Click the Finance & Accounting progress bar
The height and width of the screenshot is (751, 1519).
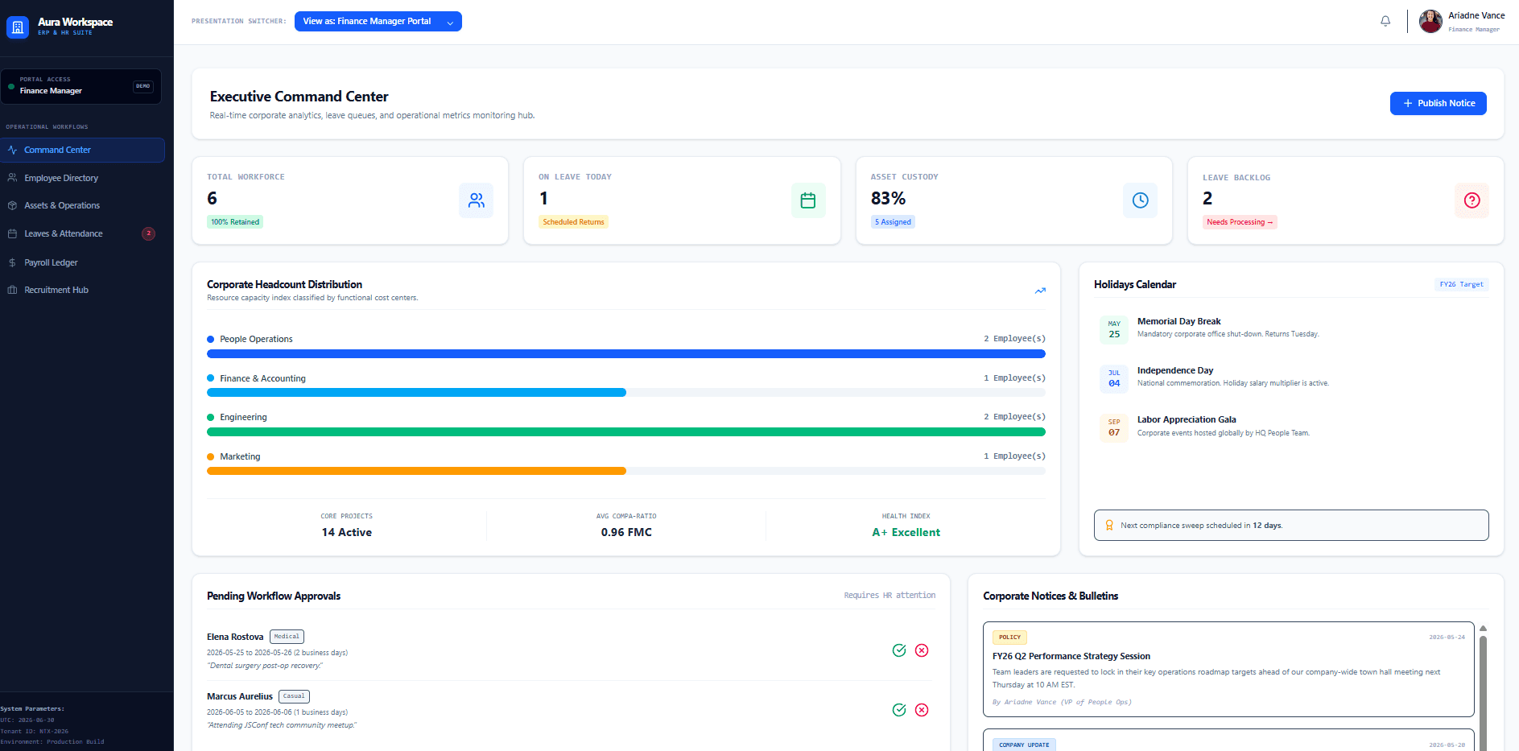tap(626, 393)
